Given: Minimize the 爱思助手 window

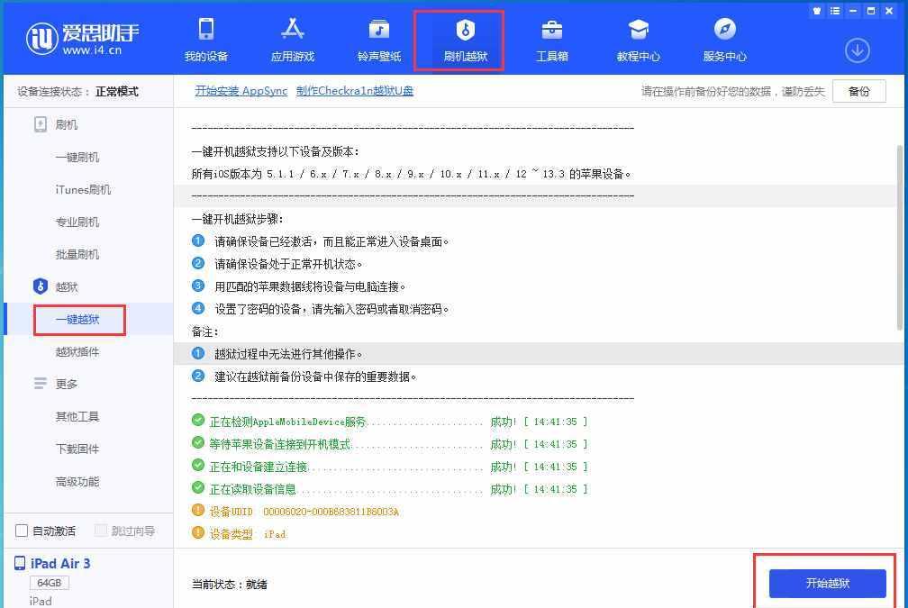Looking at the screenshot, I should coord(852,11).
